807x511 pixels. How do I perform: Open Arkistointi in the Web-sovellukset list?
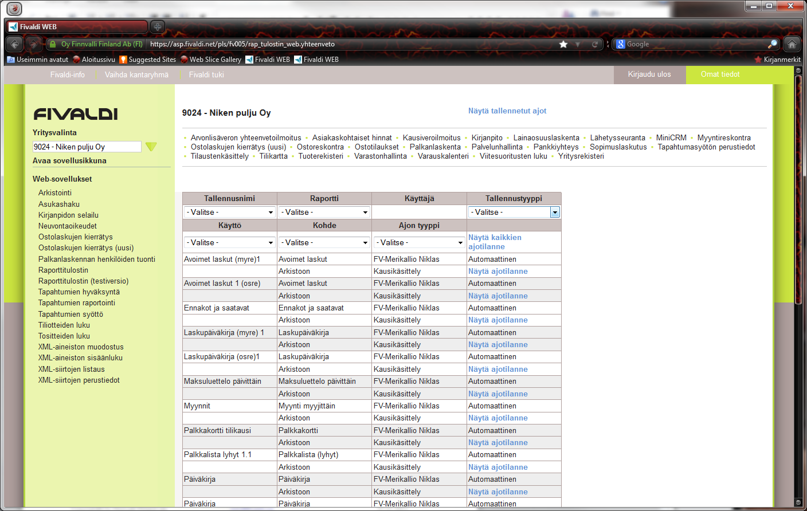55,193
